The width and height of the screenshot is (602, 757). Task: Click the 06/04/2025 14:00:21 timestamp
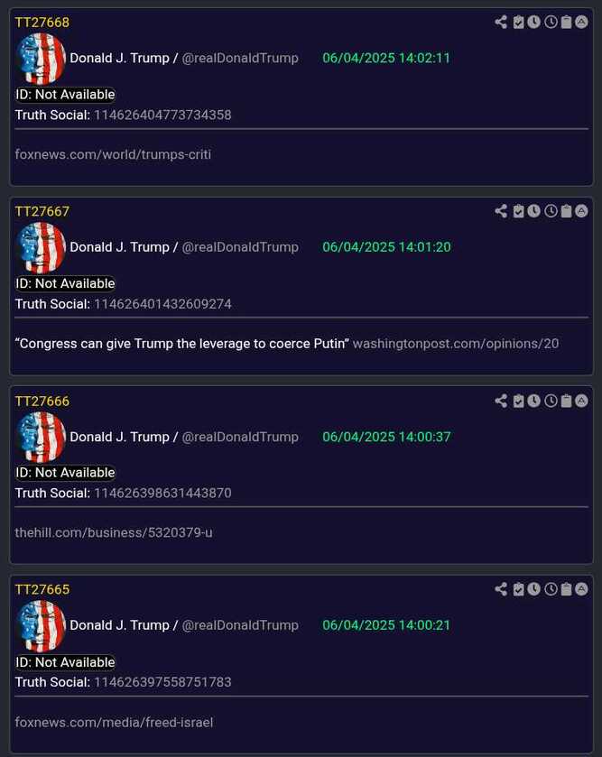(x=386, y=625)
